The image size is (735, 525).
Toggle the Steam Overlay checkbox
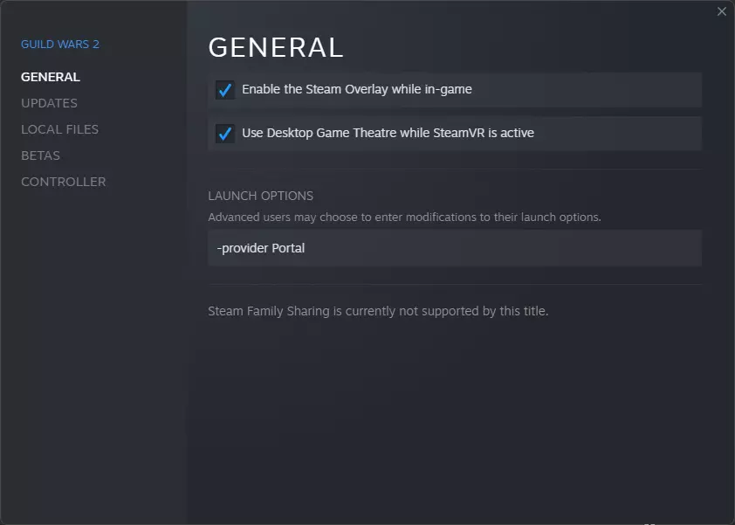tap(225, 90)
